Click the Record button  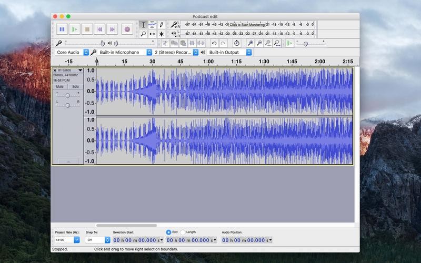point(127,29)
